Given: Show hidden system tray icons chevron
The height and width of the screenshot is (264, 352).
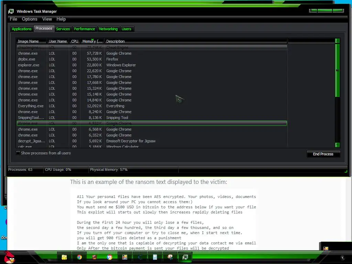Looking at the screenshot, I should 342,257.
